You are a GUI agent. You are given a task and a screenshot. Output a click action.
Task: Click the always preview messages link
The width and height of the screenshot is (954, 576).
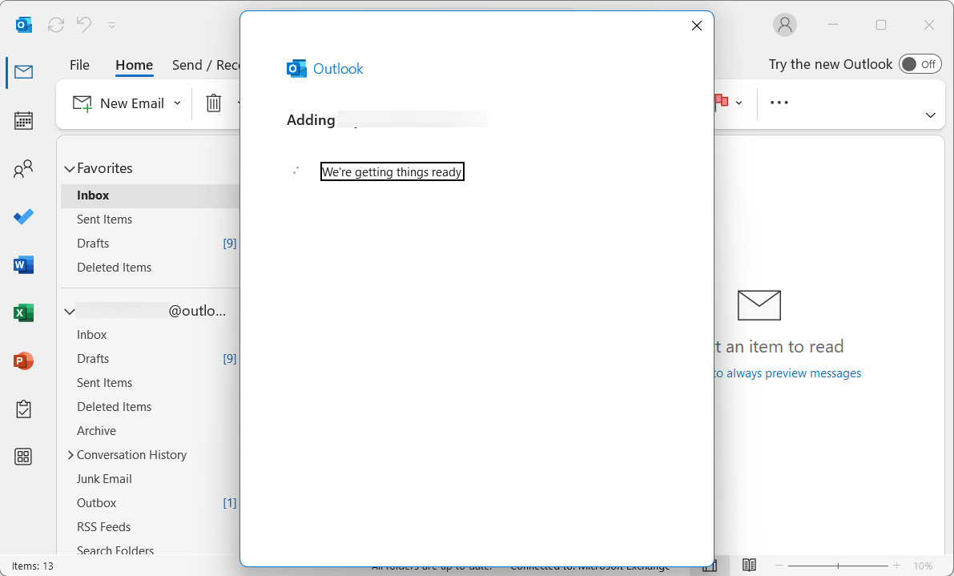point(793,373)
